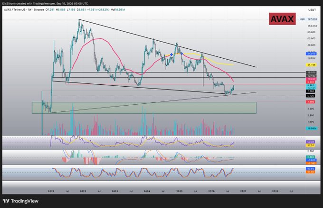Click the gray 12.400 level tag
Image resolution: width=323 pixels, height=208 pixels.
coord(311,76)
